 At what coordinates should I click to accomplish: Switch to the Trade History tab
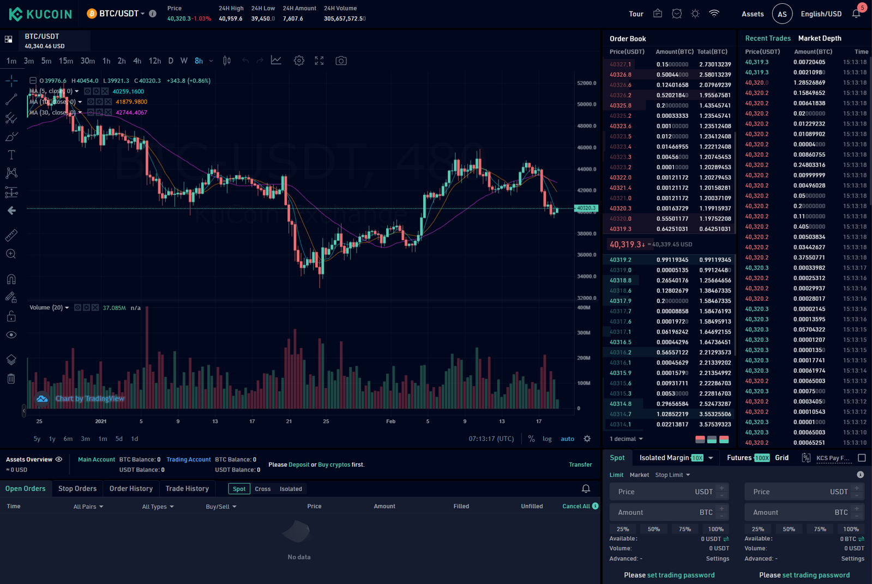(x=187, y=488)
